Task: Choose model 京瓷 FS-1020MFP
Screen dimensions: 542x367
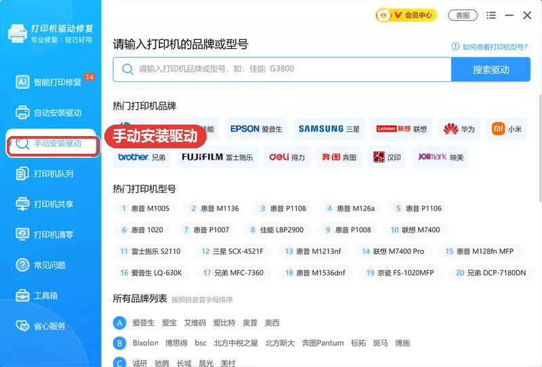Action: tap(400, 273)
